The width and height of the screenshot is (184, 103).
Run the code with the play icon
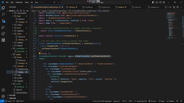click(x=170, y=7)
